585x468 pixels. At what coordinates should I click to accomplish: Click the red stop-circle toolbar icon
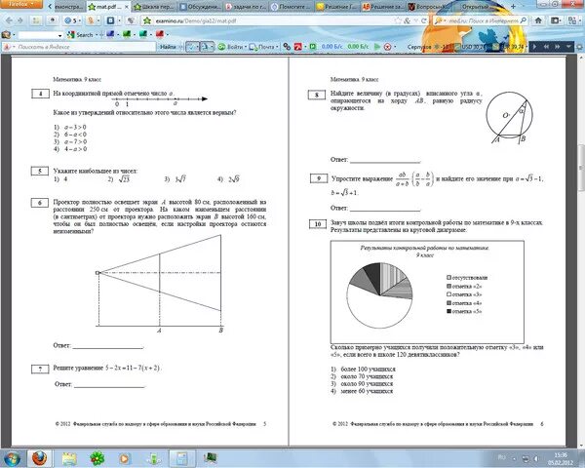[x=388, y=47]
